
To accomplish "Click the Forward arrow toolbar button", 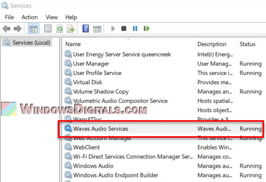I will click(17, 29).
